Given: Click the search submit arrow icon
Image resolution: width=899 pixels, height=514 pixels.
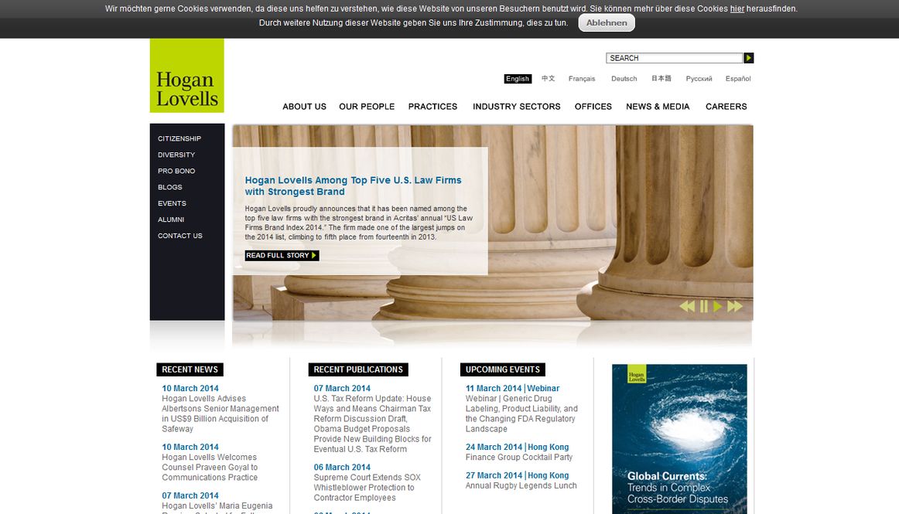Looking at the screenshot, I should pos(748,58).
